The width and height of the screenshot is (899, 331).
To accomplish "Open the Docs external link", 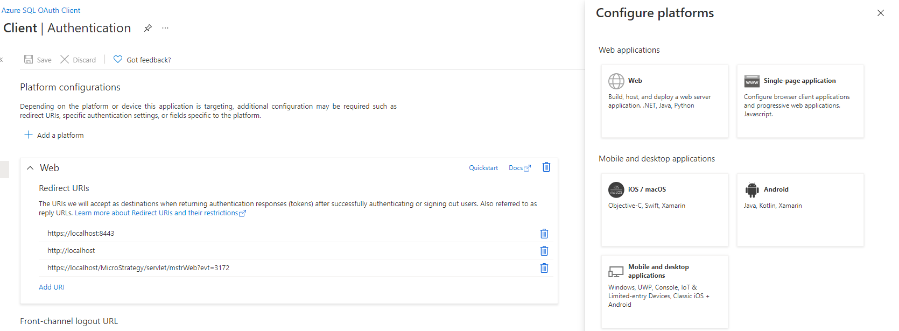I will [519, 168].
